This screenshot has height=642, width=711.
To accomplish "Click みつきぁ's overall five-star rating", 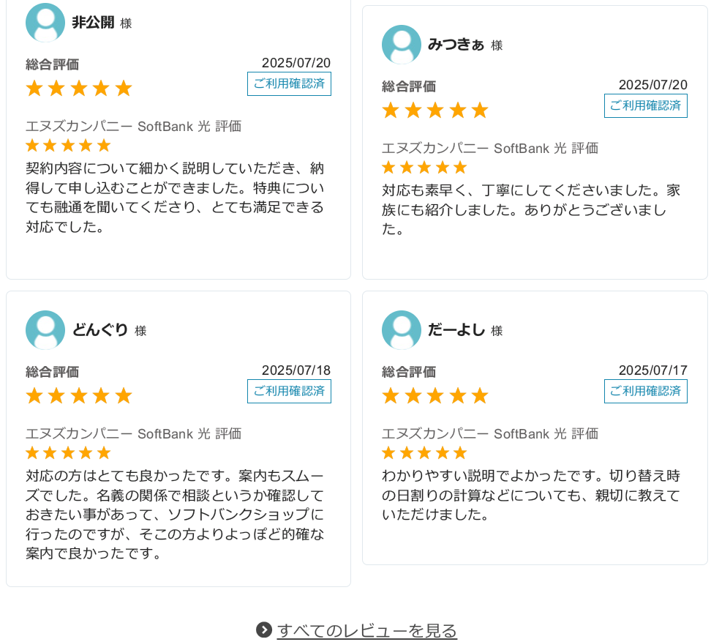I will (x=435, y=111).
